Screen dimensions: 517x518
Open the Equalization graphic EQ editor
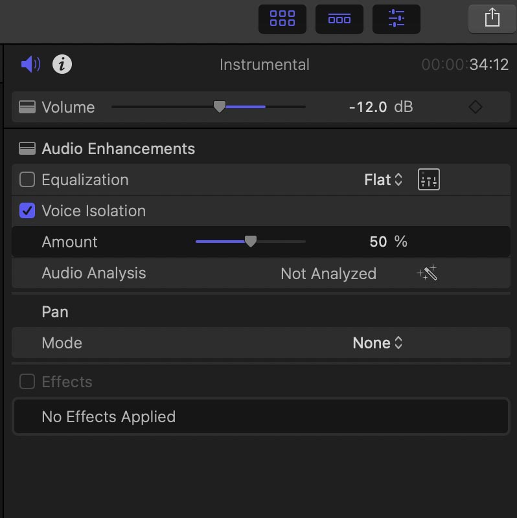coord(429,179)
